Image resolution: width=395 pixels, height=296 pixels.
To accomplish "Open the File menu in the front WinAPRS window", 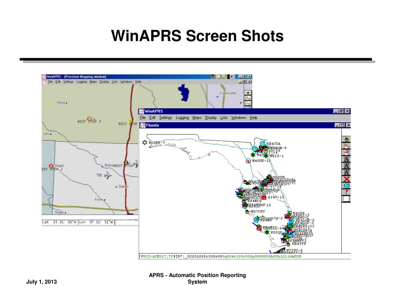I will pyautogui.click(x=143, y=118).
